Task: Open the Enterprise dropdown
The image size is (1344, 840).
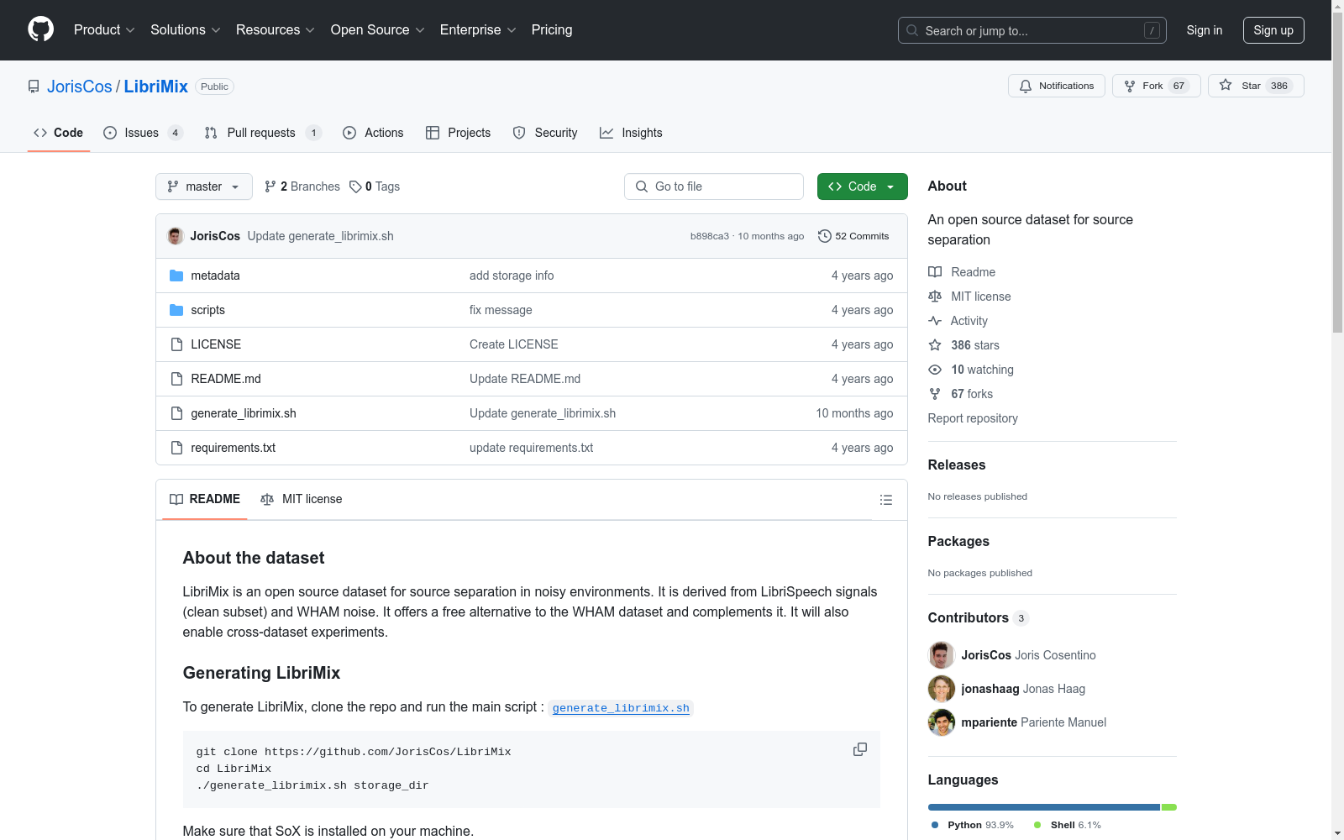Action: coord(478,30)
